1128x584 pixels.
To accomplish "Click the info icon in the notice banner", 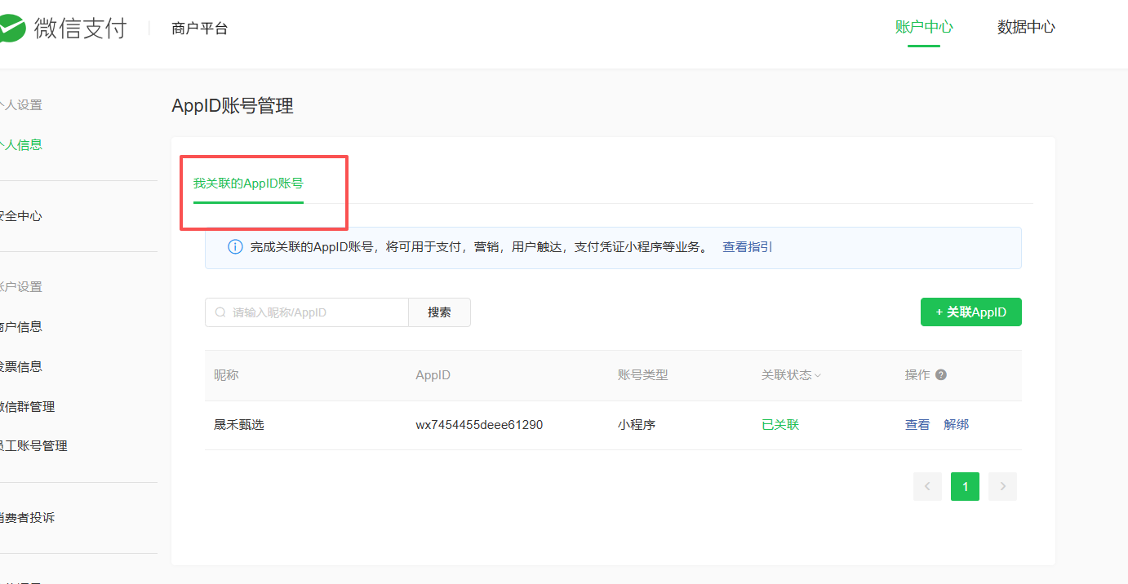I will point(235,246).
